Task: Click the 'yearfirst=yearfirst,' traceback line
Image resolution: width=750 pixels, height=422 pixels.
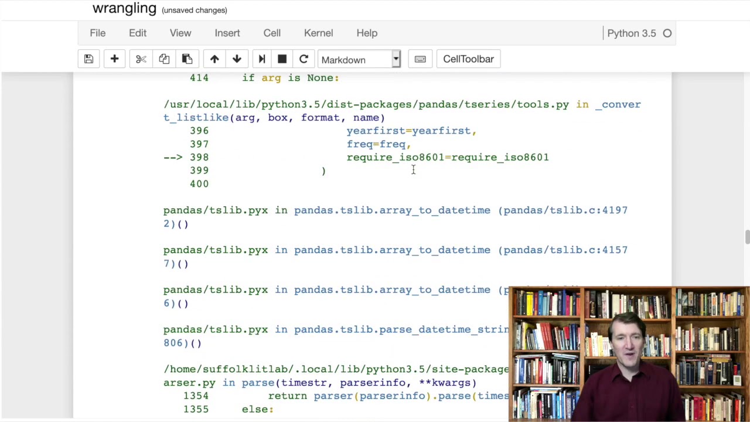Action: point(411,131)
